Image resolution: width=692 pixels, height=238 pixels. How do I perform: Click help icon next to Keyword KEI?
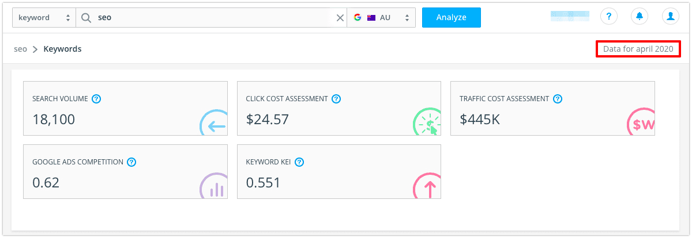click(x=299, y=162)
